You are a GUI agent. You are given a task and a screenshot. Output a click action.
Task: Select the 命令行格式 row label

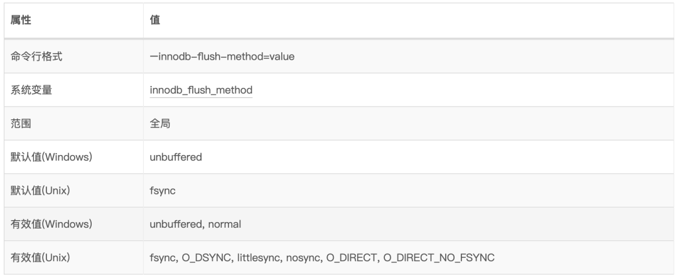[37, 56]
